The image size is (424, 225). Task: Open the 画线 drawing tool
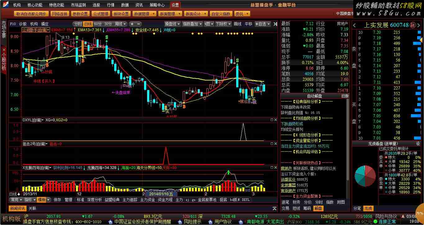(237, 24)
